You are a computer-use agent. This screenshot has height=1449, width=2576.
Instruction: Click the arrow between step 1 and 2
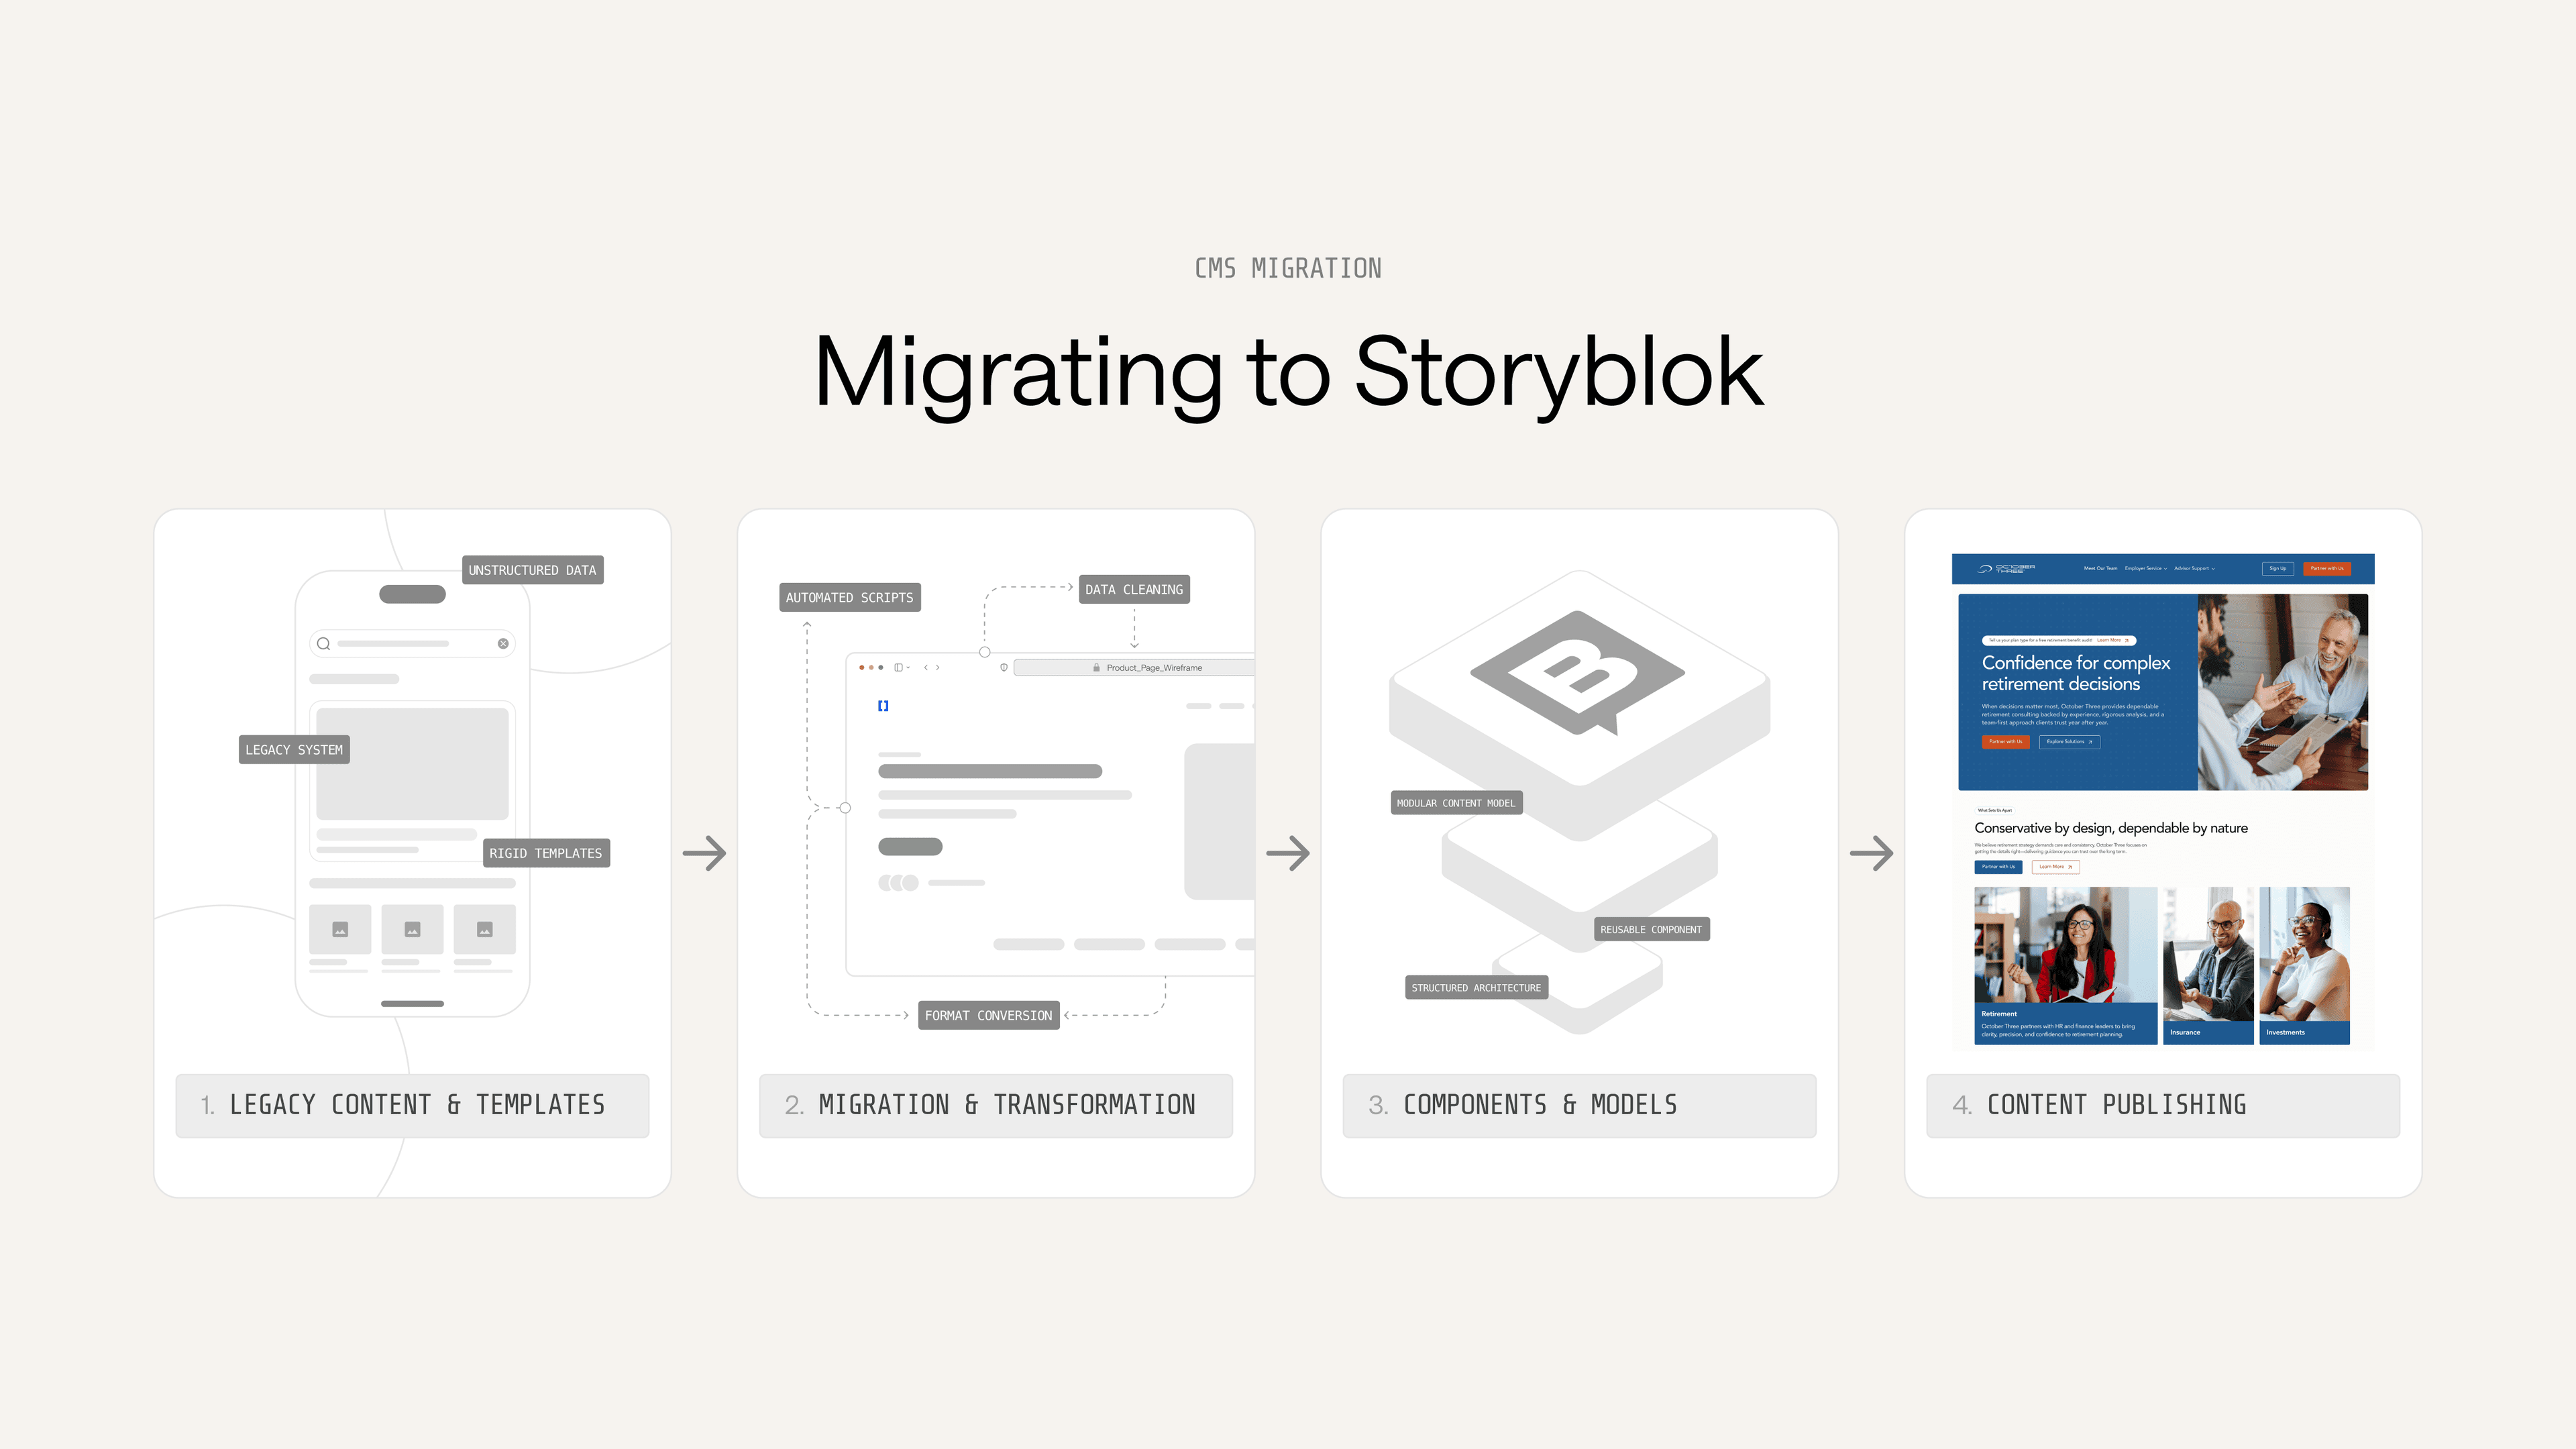(x=704, y=853)
